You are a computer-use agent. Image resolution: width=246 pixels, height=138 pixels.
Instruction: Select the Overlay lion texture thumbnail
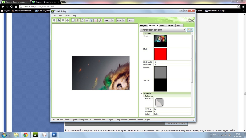[160, 41]
